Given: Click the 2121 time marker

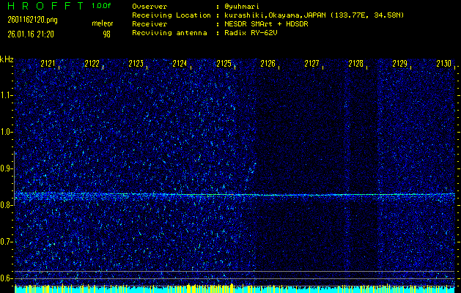Looking at the screenshot, I should tap(48, 64).
